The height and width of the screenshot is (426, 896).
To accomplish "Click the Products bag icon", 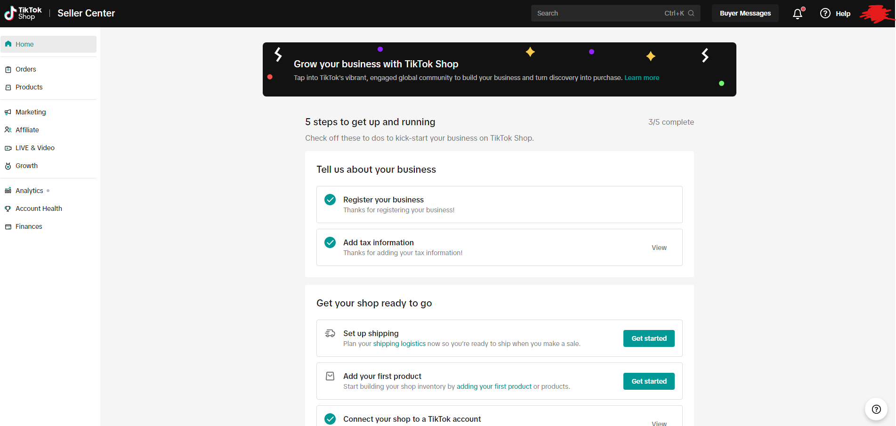I will point(8,87).
